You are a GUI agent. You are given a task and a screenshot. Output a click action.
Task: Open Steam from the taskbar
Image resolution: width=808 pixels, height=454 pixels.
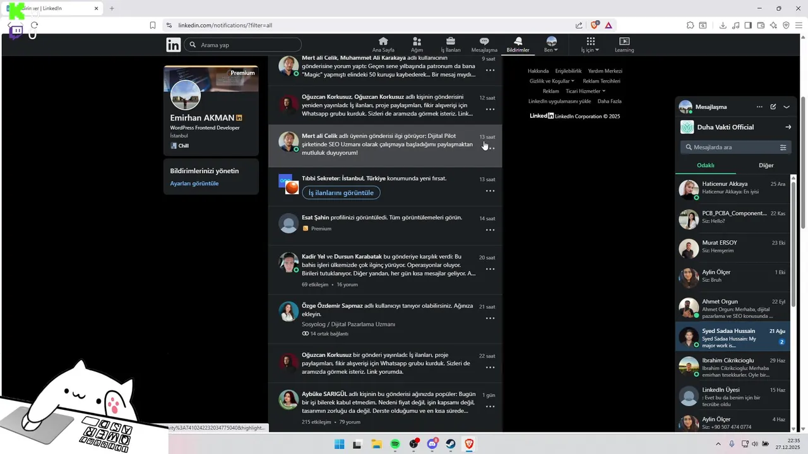(451, 444)
